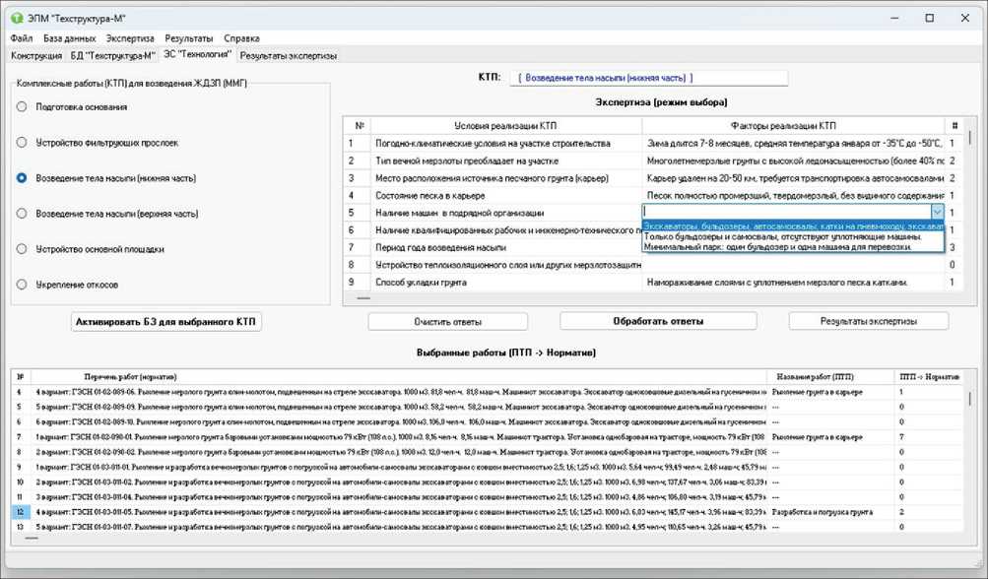
Task: Collapse the dropdown arrow in row 5
Action: click(937, 213)
